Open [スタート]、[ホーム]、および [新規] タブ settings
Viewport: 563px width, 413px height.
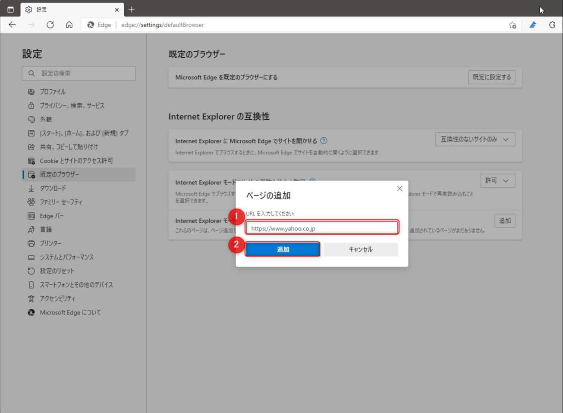point(79,133)
